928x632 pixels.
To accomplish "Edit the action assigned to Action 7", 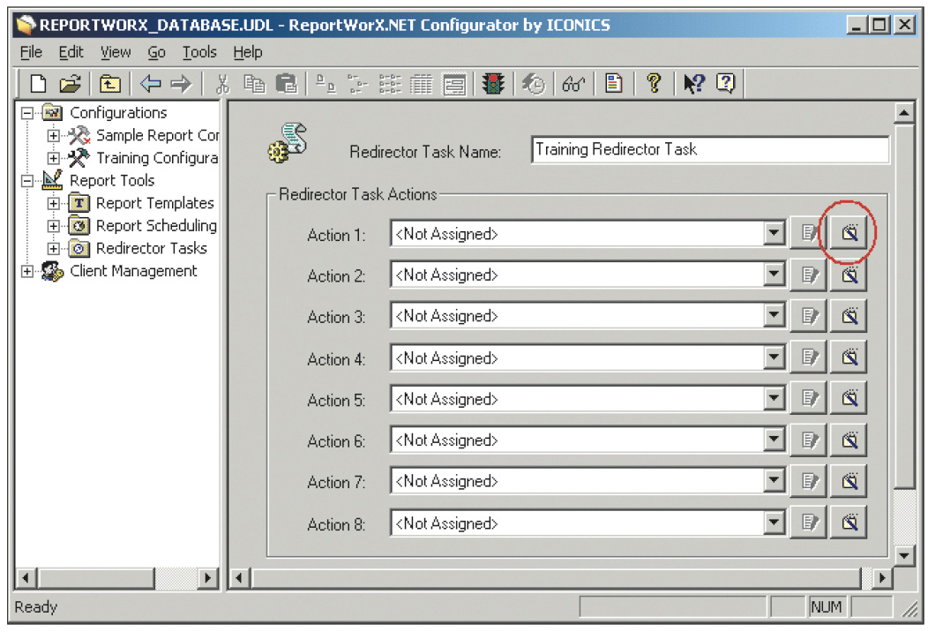I will [x=808, y=480].
